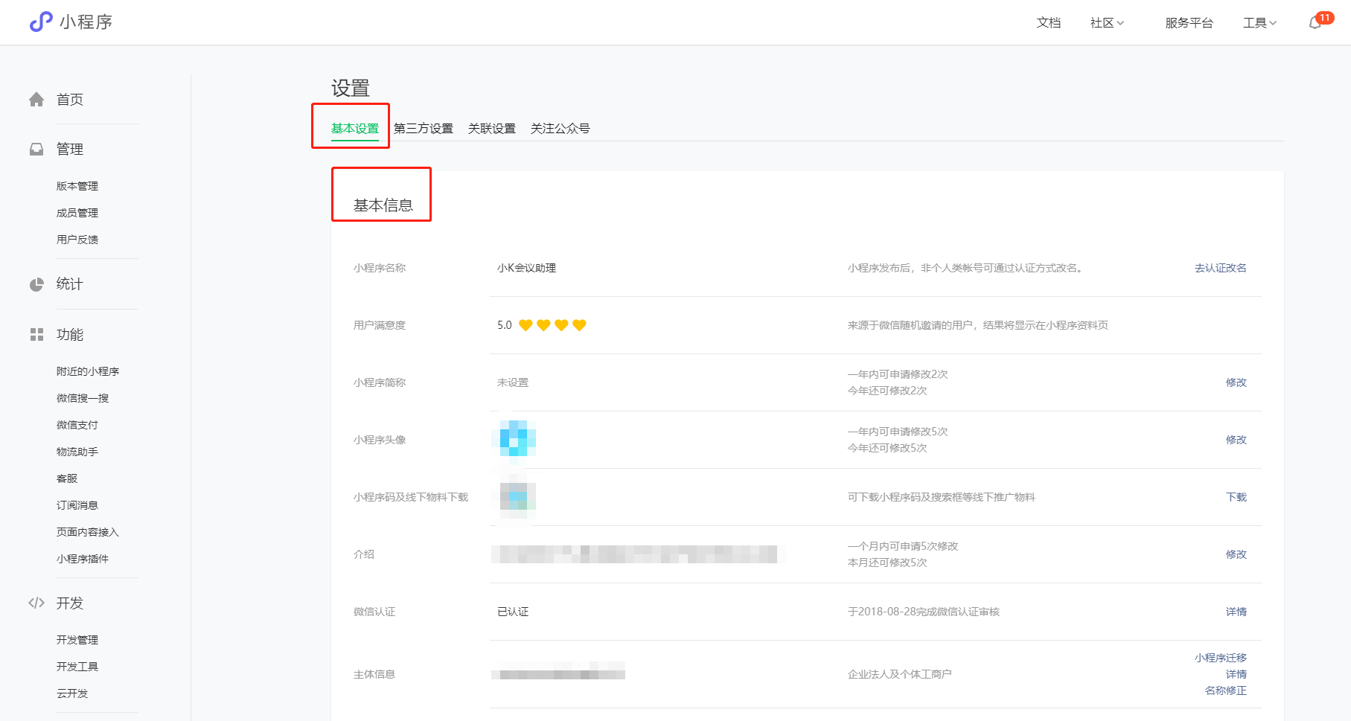Open 开发管理 in sidebar
The width and height of the screenshot is (1351, 721).
point(77,640)
